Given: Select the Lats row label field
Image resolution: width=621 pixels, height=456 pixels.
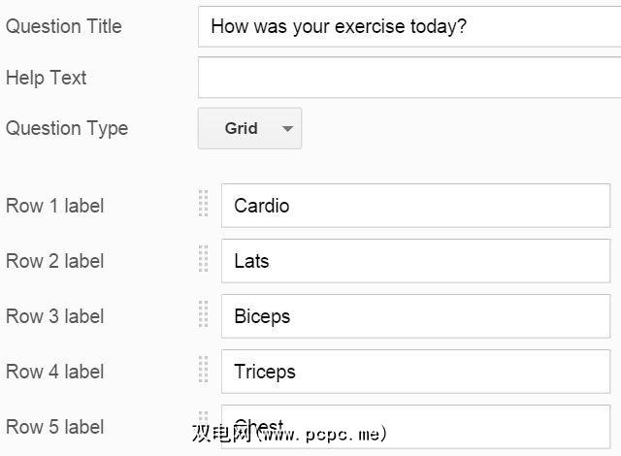Looking at the screenshot, I should (x=415, y=261).
